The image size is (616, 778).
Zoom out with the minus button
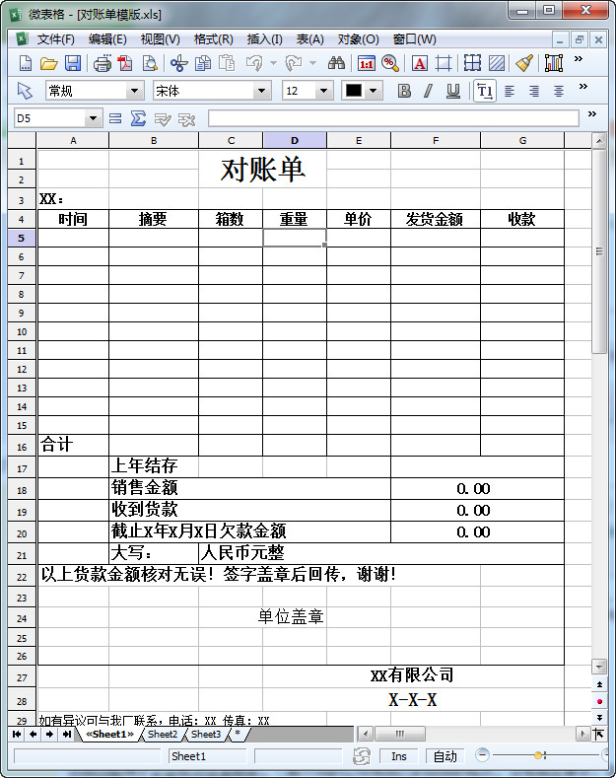click(x=482, y=755)
